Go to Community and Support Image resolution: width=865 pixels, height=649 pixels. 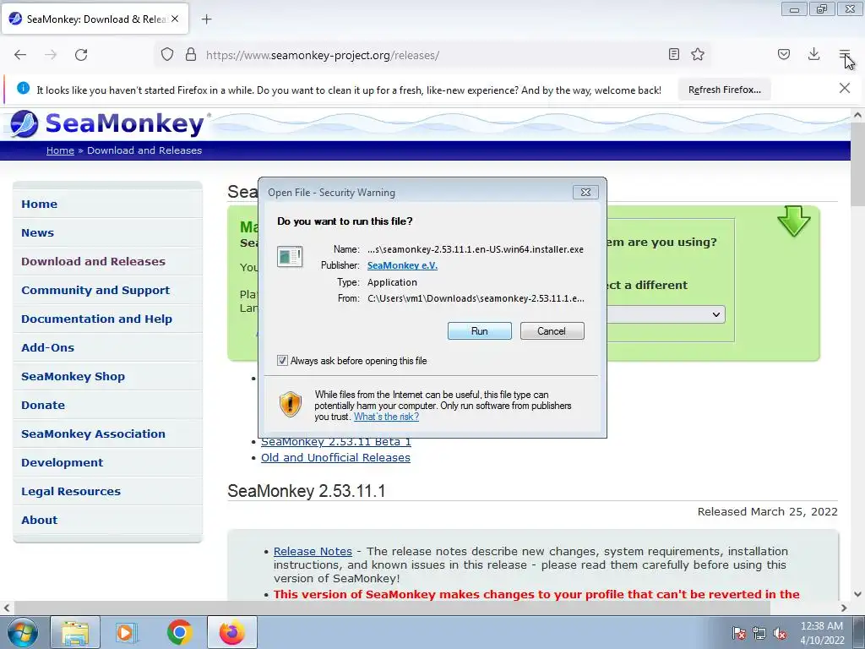pyautogui.click(x=95, y=290)
